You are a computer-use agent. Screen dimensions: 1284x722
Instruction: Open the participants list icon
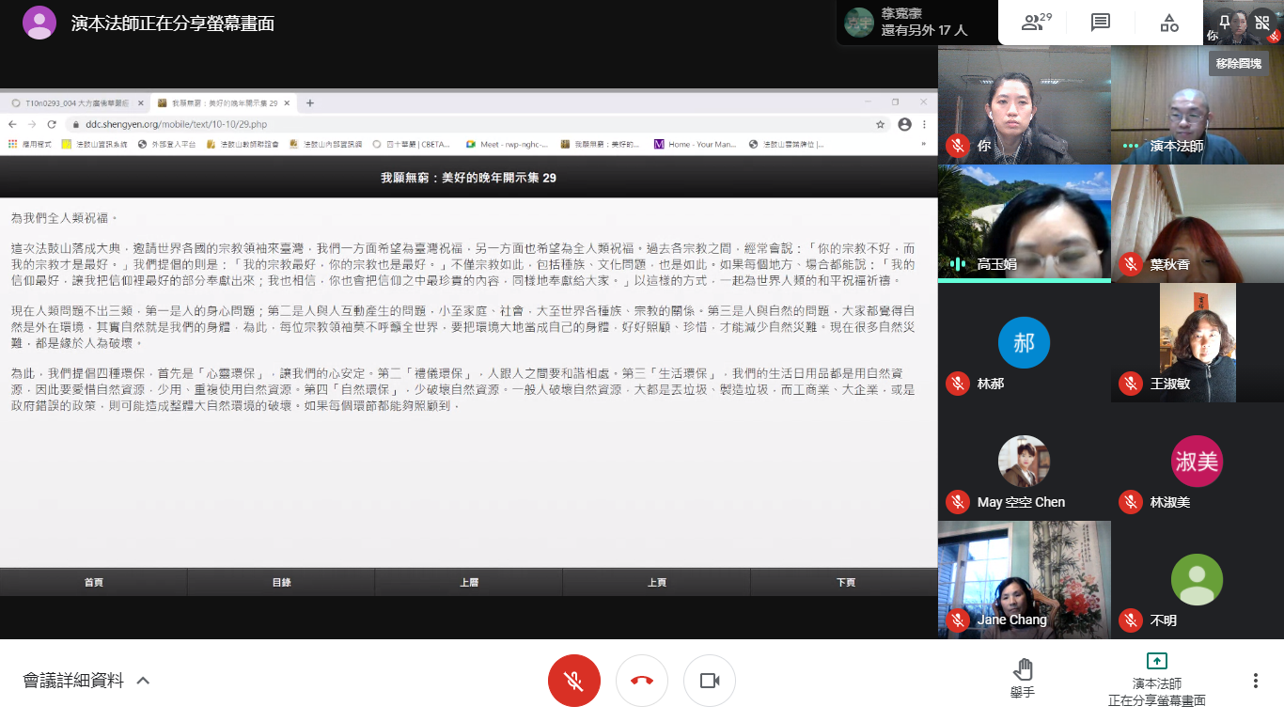[1035, 23]
